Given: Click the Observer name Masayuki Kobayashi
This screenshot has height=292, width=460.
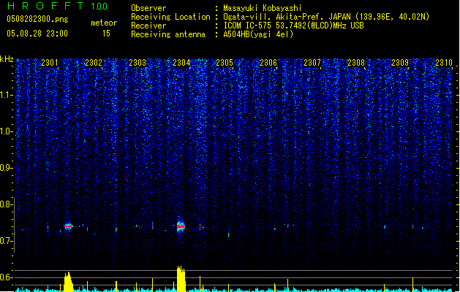Looking at the screenshot, I should click(263, 8).
